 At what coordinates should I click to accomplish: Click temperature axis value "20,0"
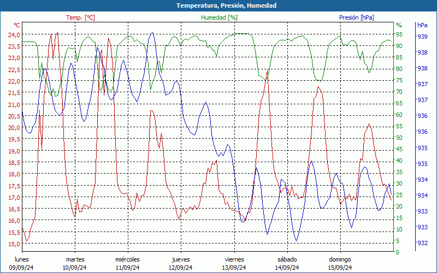[x=15, y=128]
